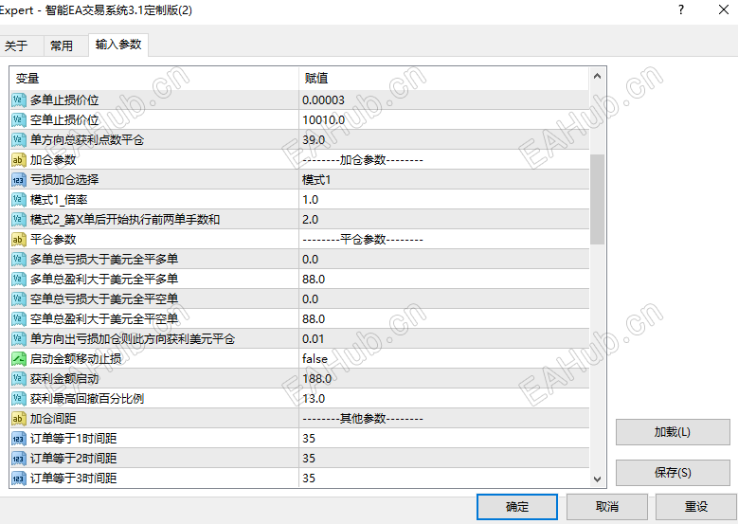
Task: Click the scrollbar up arrow
Action: pos(597,76)
